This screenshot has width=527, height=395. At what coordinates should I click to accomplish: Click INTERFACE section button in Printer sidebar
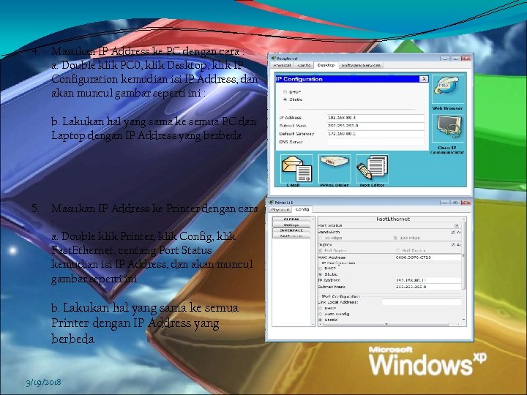point(291,230)
